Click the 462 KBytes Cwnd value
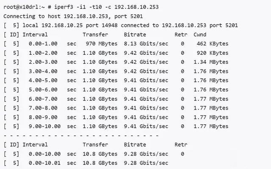Image resolution: width=271 pixels, height=169 pixels. coord(213,44)
